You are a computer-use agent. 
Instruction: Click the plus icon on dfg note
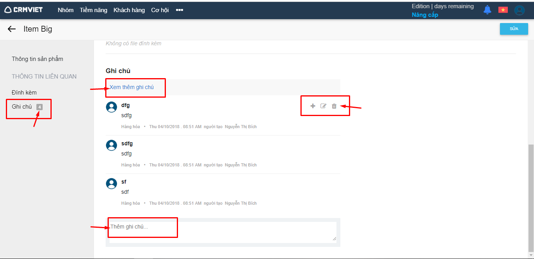click(313, 106)
